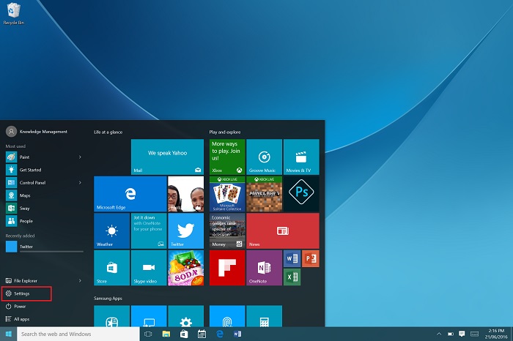Click the taskbar clock showing 2:16 PM
Image resolution: width=513 pixels, height=341 pixels.
496,334
